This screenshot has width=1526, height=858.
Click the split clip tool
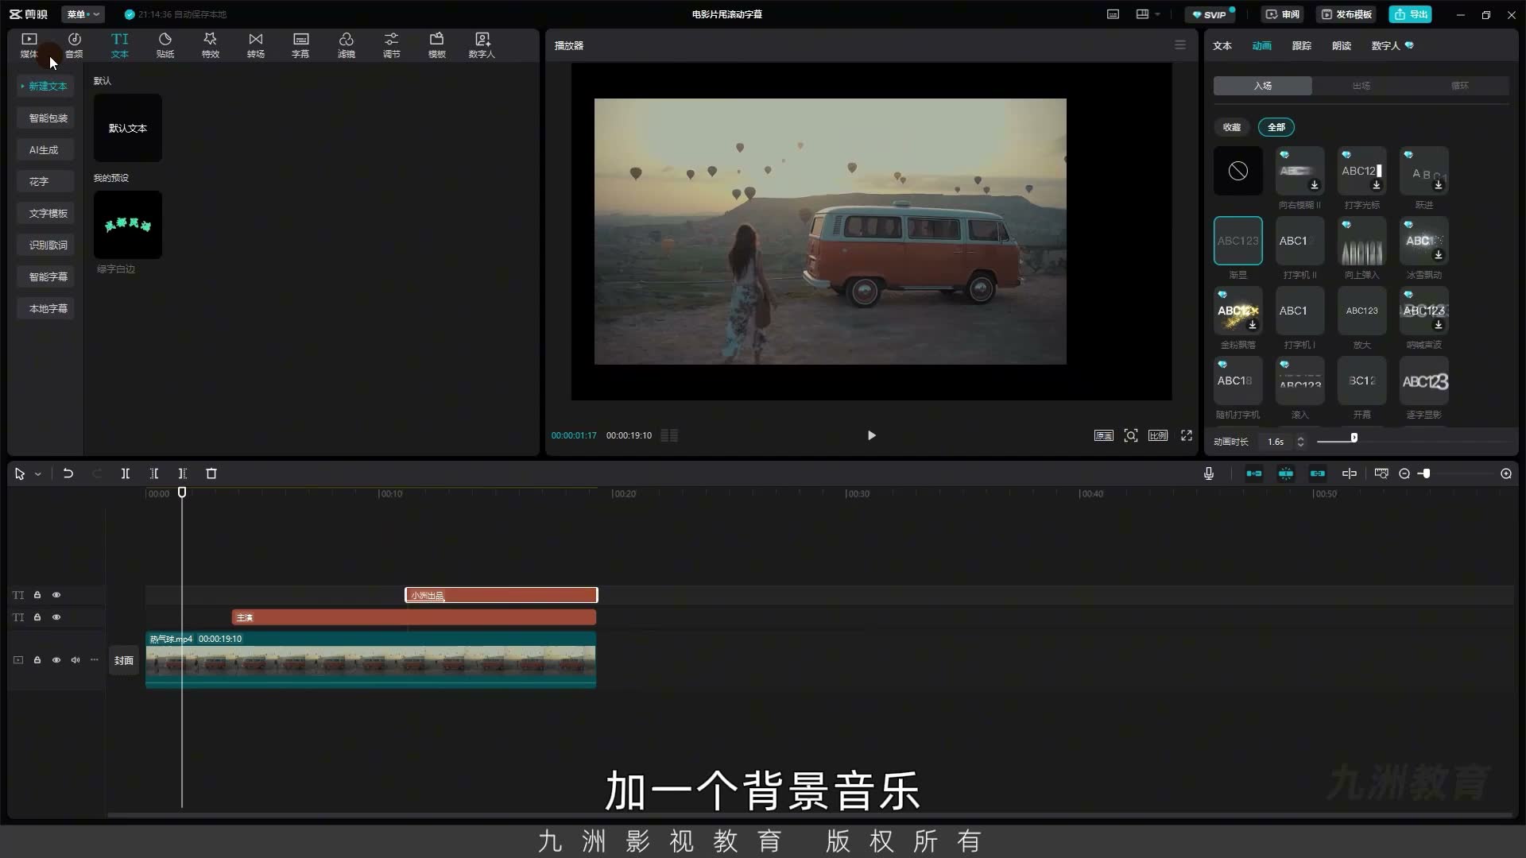pyautogui.click(x=126, y=473)
